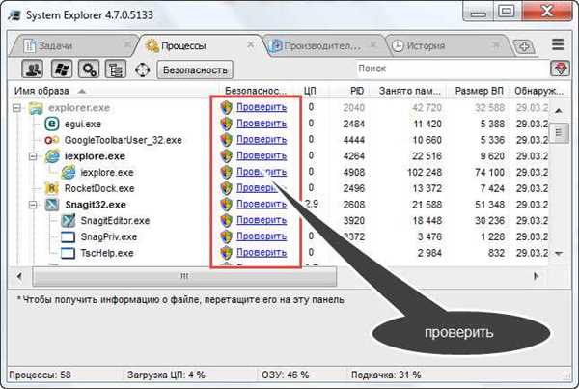This screenshot has width=579, height=389.
Task: Open the hamburger main menu
Action: [558, 44]
